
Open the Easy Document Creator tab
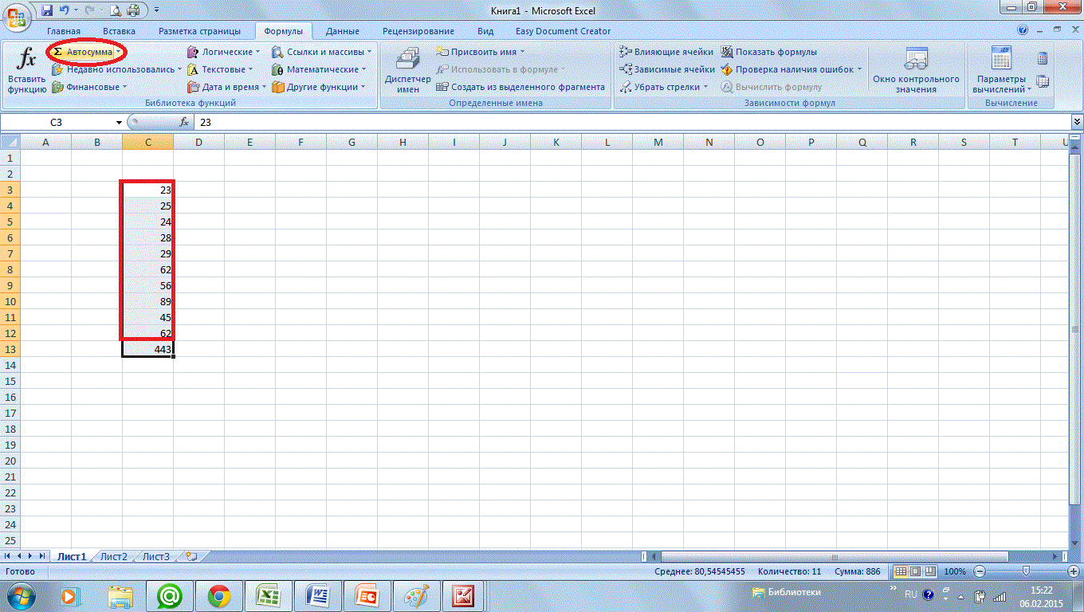click(563, 31)
